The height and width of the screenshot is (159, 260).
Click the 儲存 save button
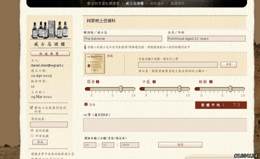click(180, 145)
